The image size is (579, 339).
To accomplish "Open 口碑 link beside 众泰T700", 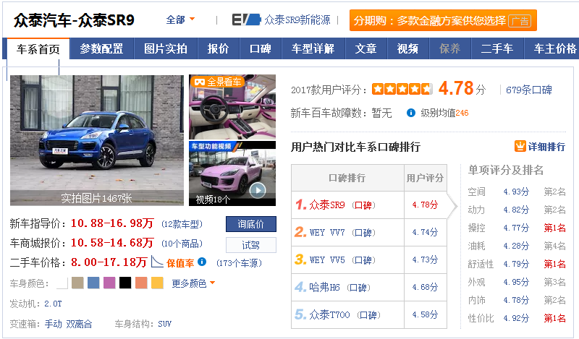I will [x=368, y=315].
